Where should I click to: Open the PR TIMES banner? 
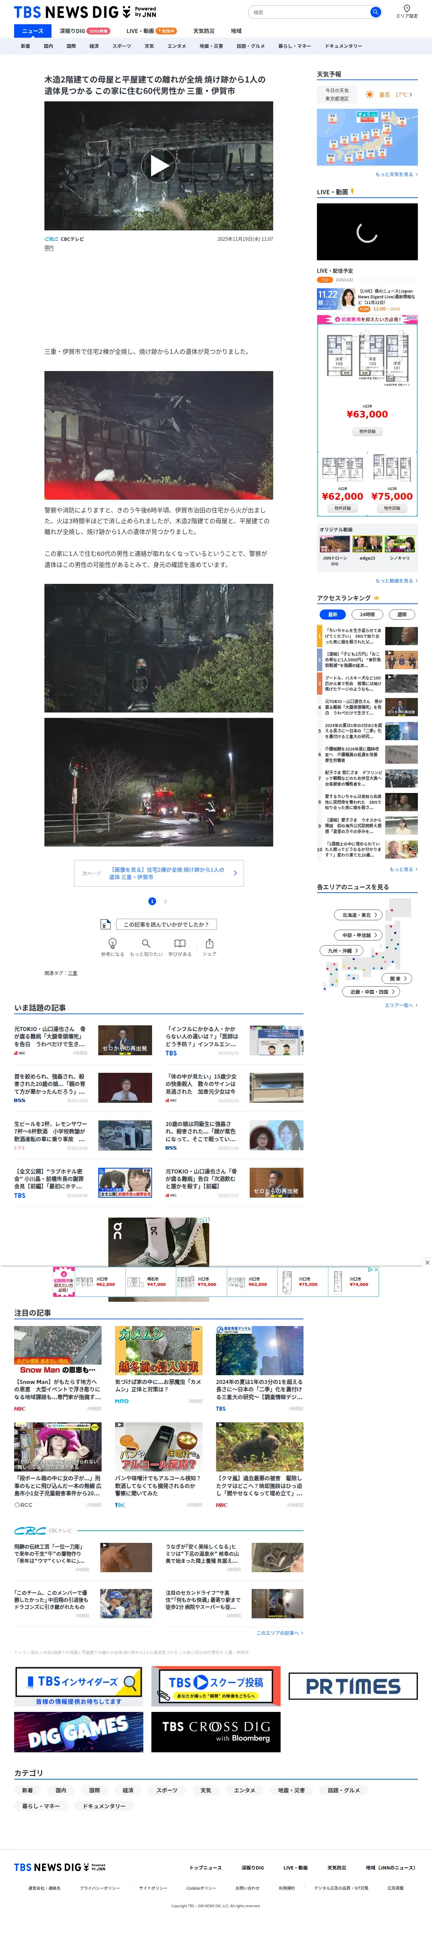[x=353, y=1686]
